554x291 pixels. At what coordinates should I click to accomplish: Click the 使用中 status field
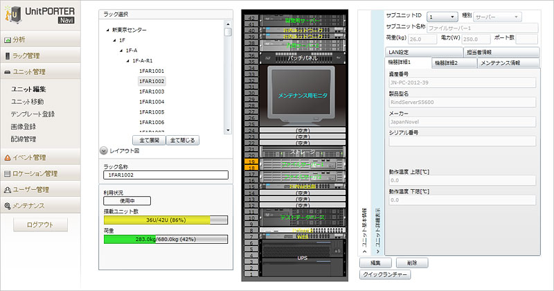point(127,201)
